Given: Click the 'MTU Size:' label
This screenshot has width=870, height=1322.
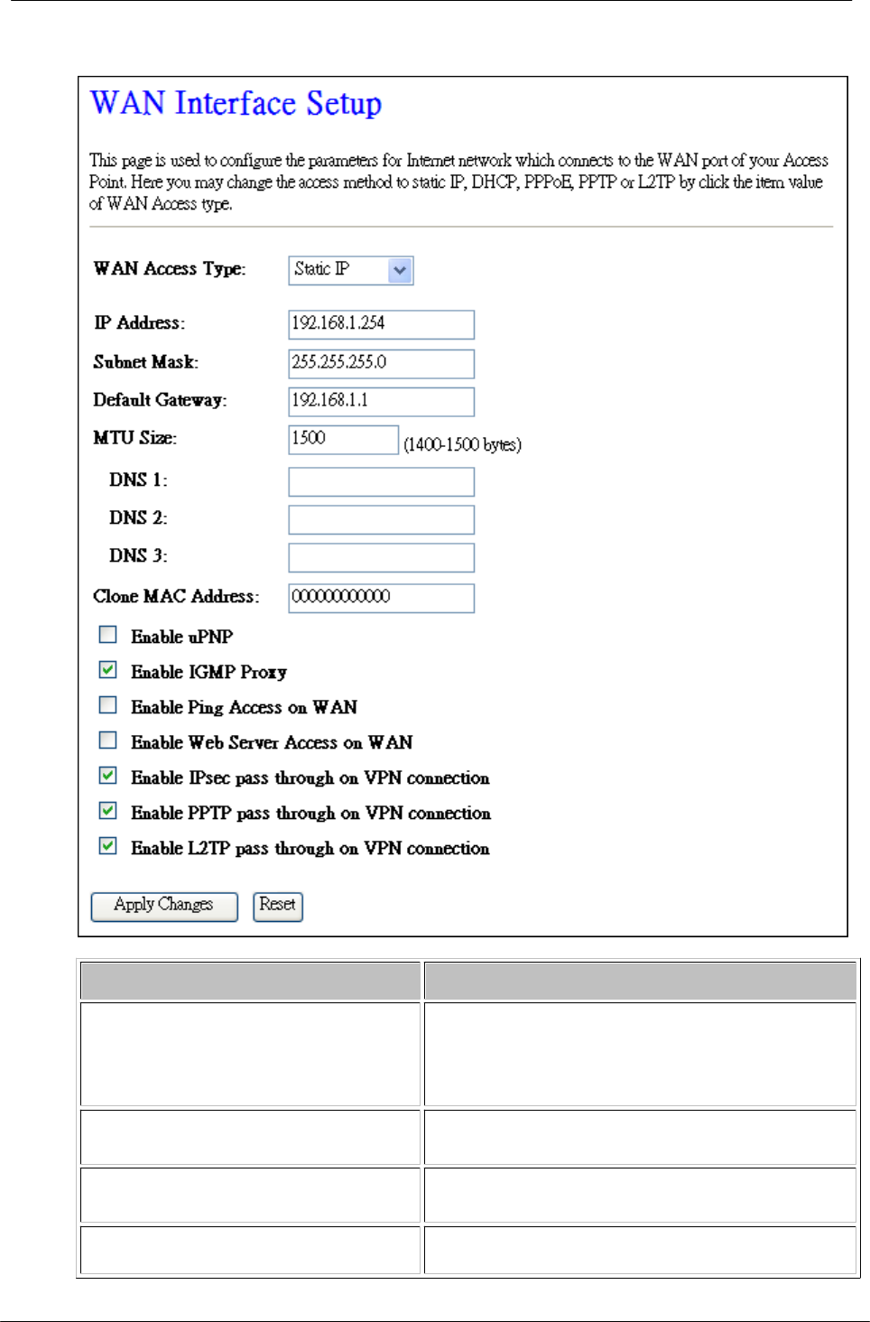Looking at the screenshot, I should pyautogui.click(x=135, y=438).
